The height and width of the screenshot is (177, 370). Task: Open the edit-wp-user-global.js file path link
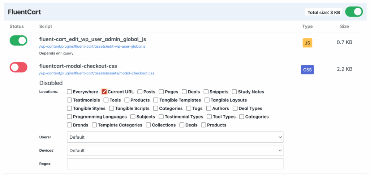(92, 47)
